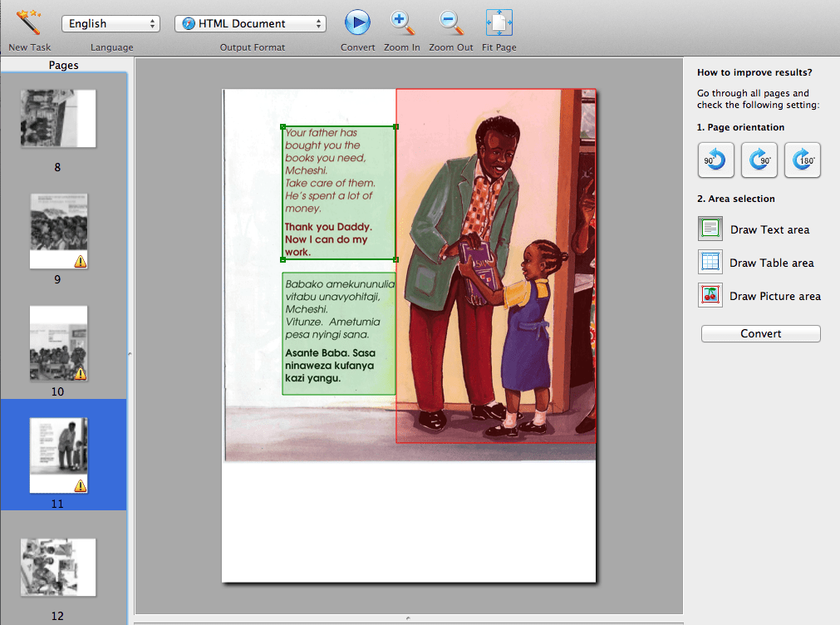Select the Draw Picture area tool
Viewport: 840px width, 625px height.
[x=710, y=295]
